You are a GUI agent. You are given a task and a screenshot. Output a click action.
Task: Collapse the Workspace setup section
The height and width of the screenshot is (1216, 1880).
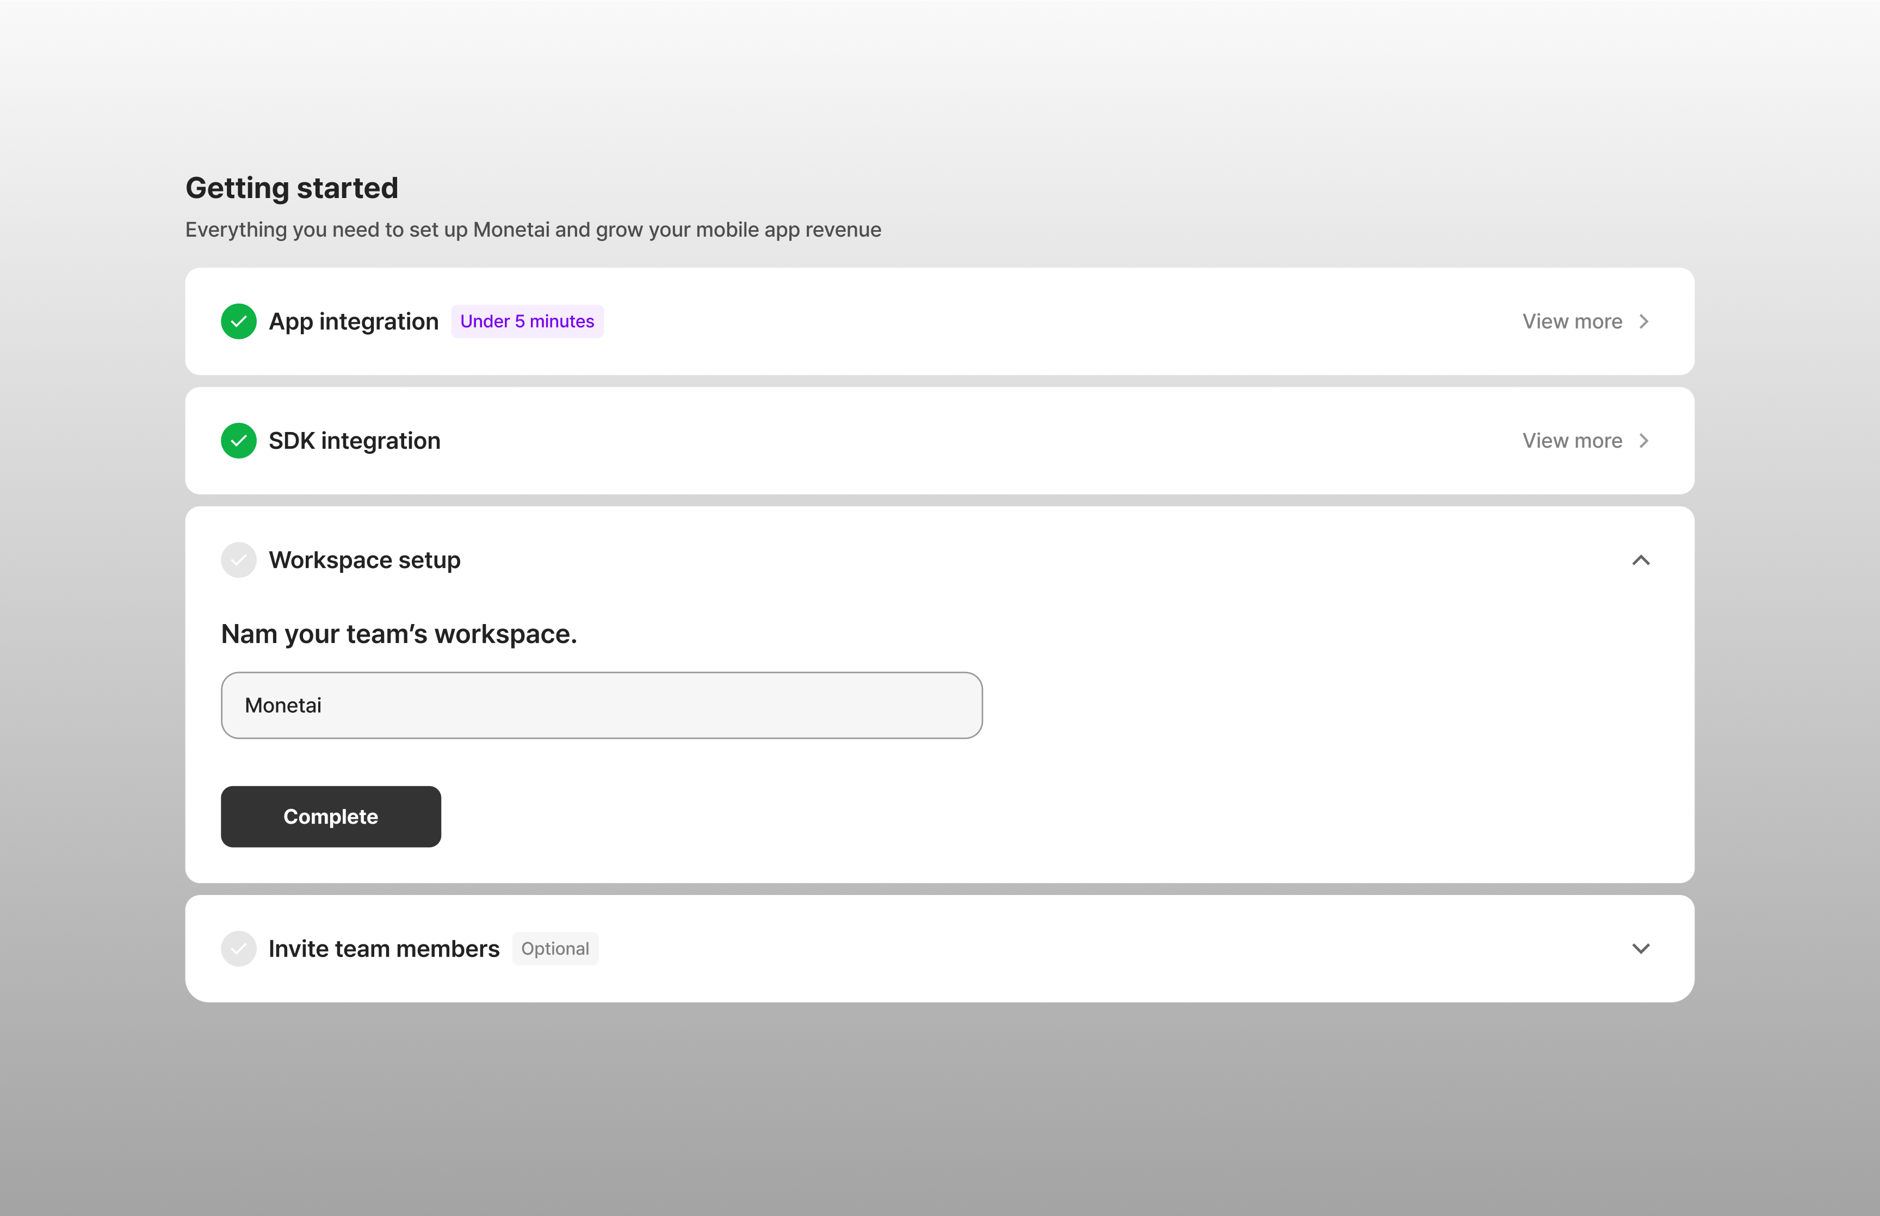(x=1640, y=560)
